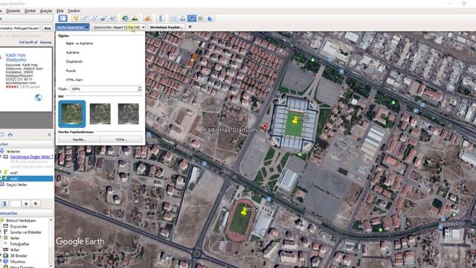Toggle the Ölçeklendir map element option
The width and height of the screenshot is (476, 268).
point(74,62)
